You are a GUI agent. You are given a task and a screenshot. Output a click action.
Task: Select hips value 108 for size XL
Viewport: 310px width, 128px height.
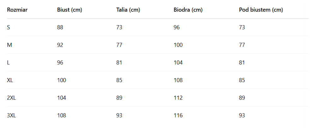pyautogui.click(x=178, y=80)
